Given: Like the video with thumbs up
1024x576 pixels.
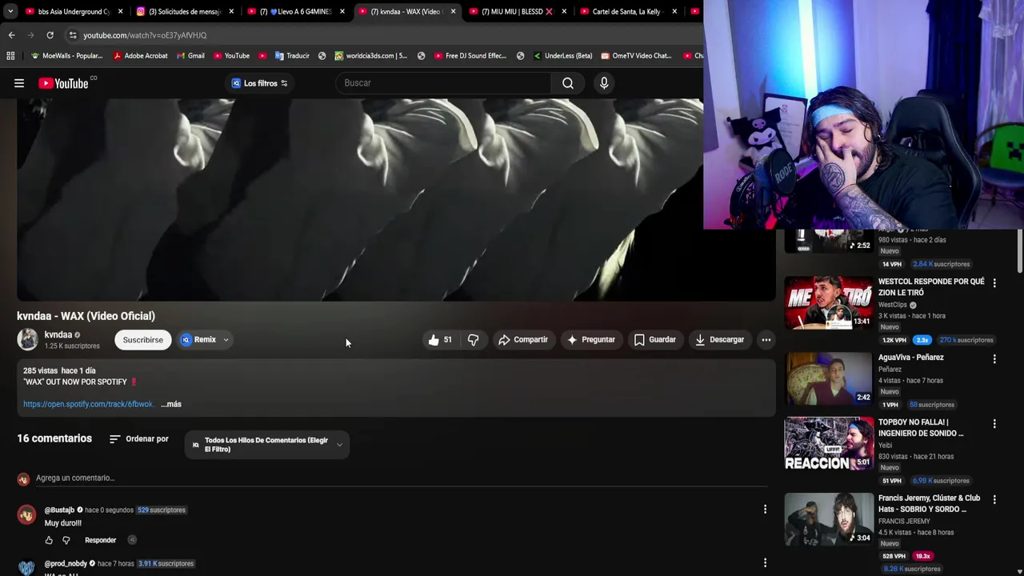Looking at the screenshot, I should 440,340.
